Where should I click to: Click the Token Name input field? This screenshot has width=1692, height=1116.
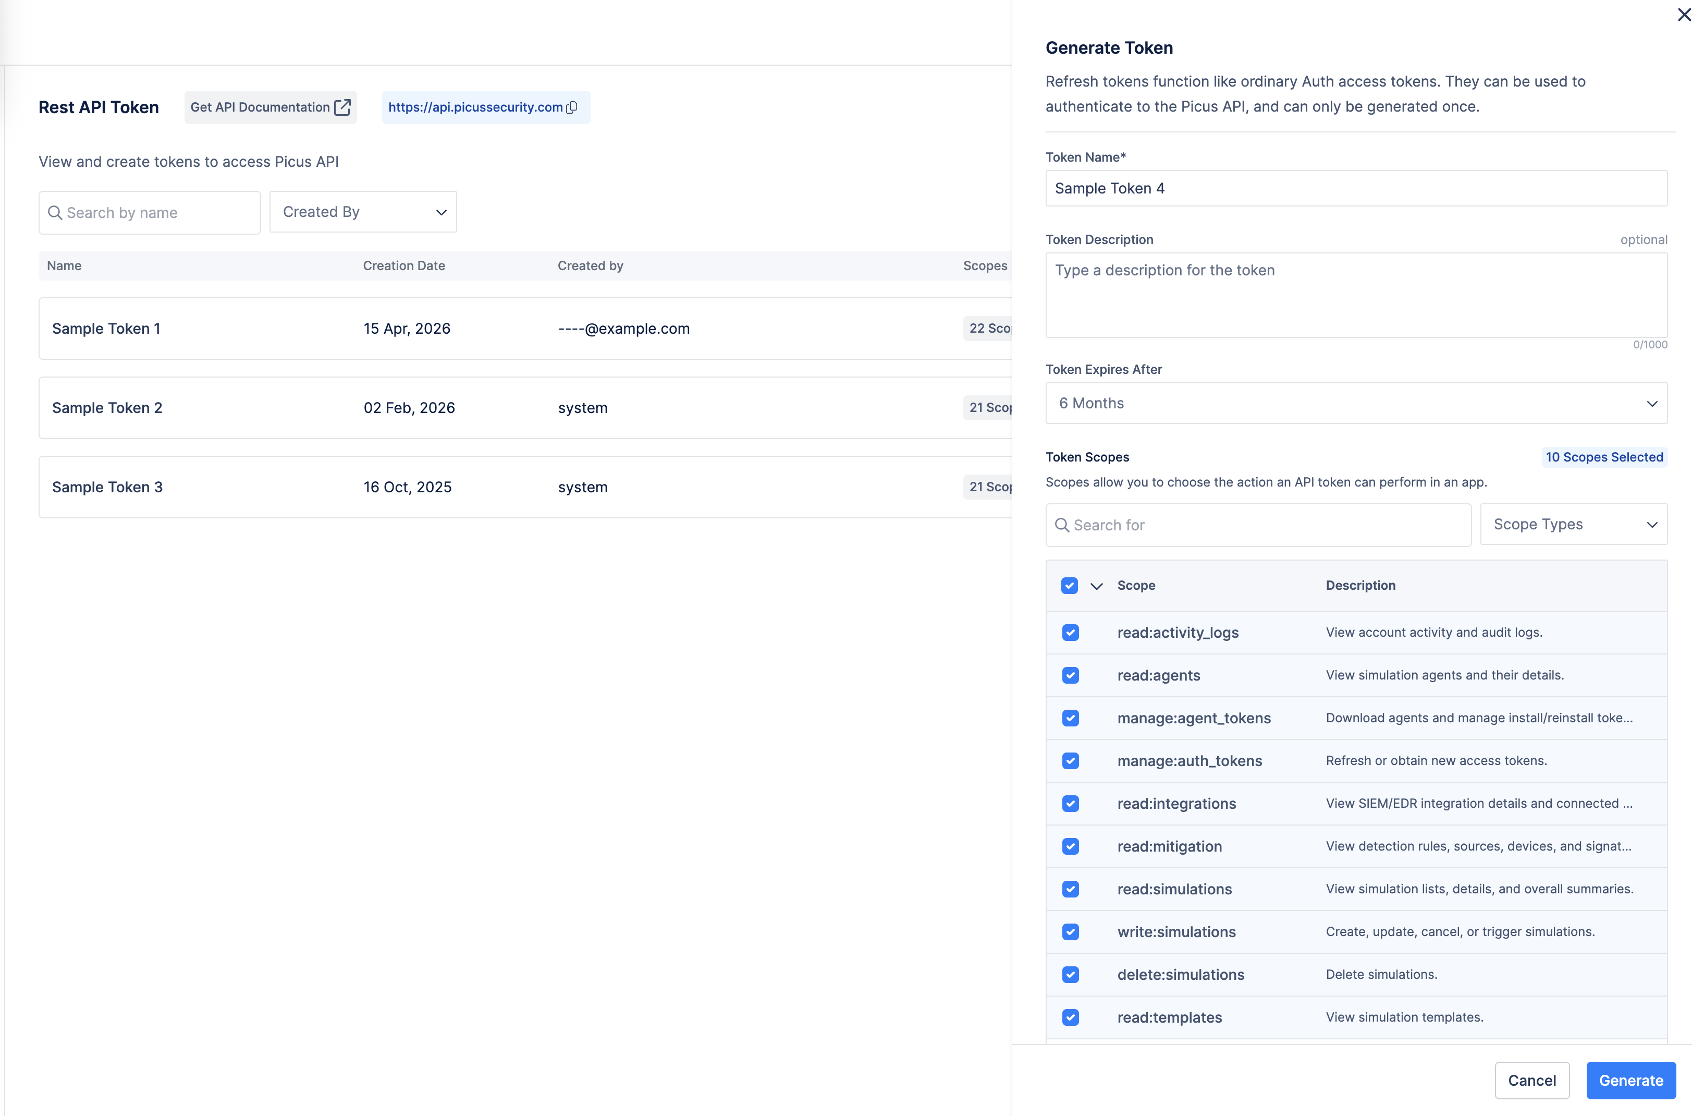[x=1356, y=188]
